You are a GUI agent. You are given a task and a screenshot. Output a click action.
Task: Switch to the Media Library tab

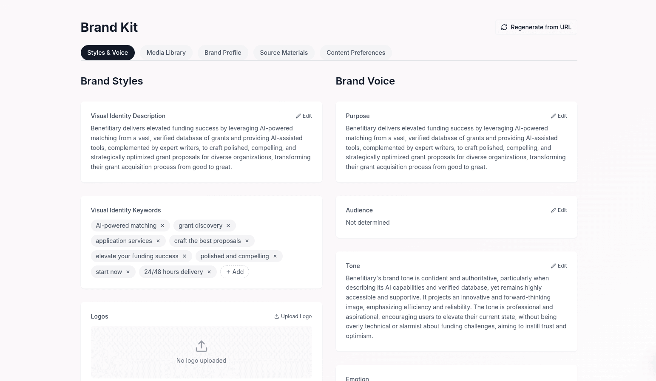166,52
